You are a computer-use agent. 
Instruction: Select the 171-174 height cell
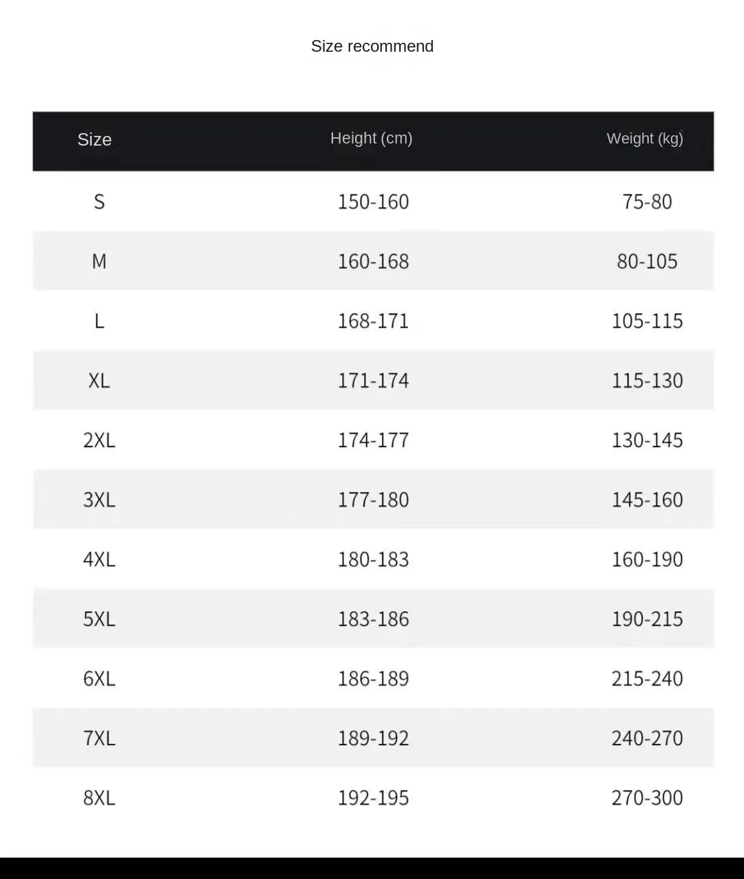pos(373,380)
